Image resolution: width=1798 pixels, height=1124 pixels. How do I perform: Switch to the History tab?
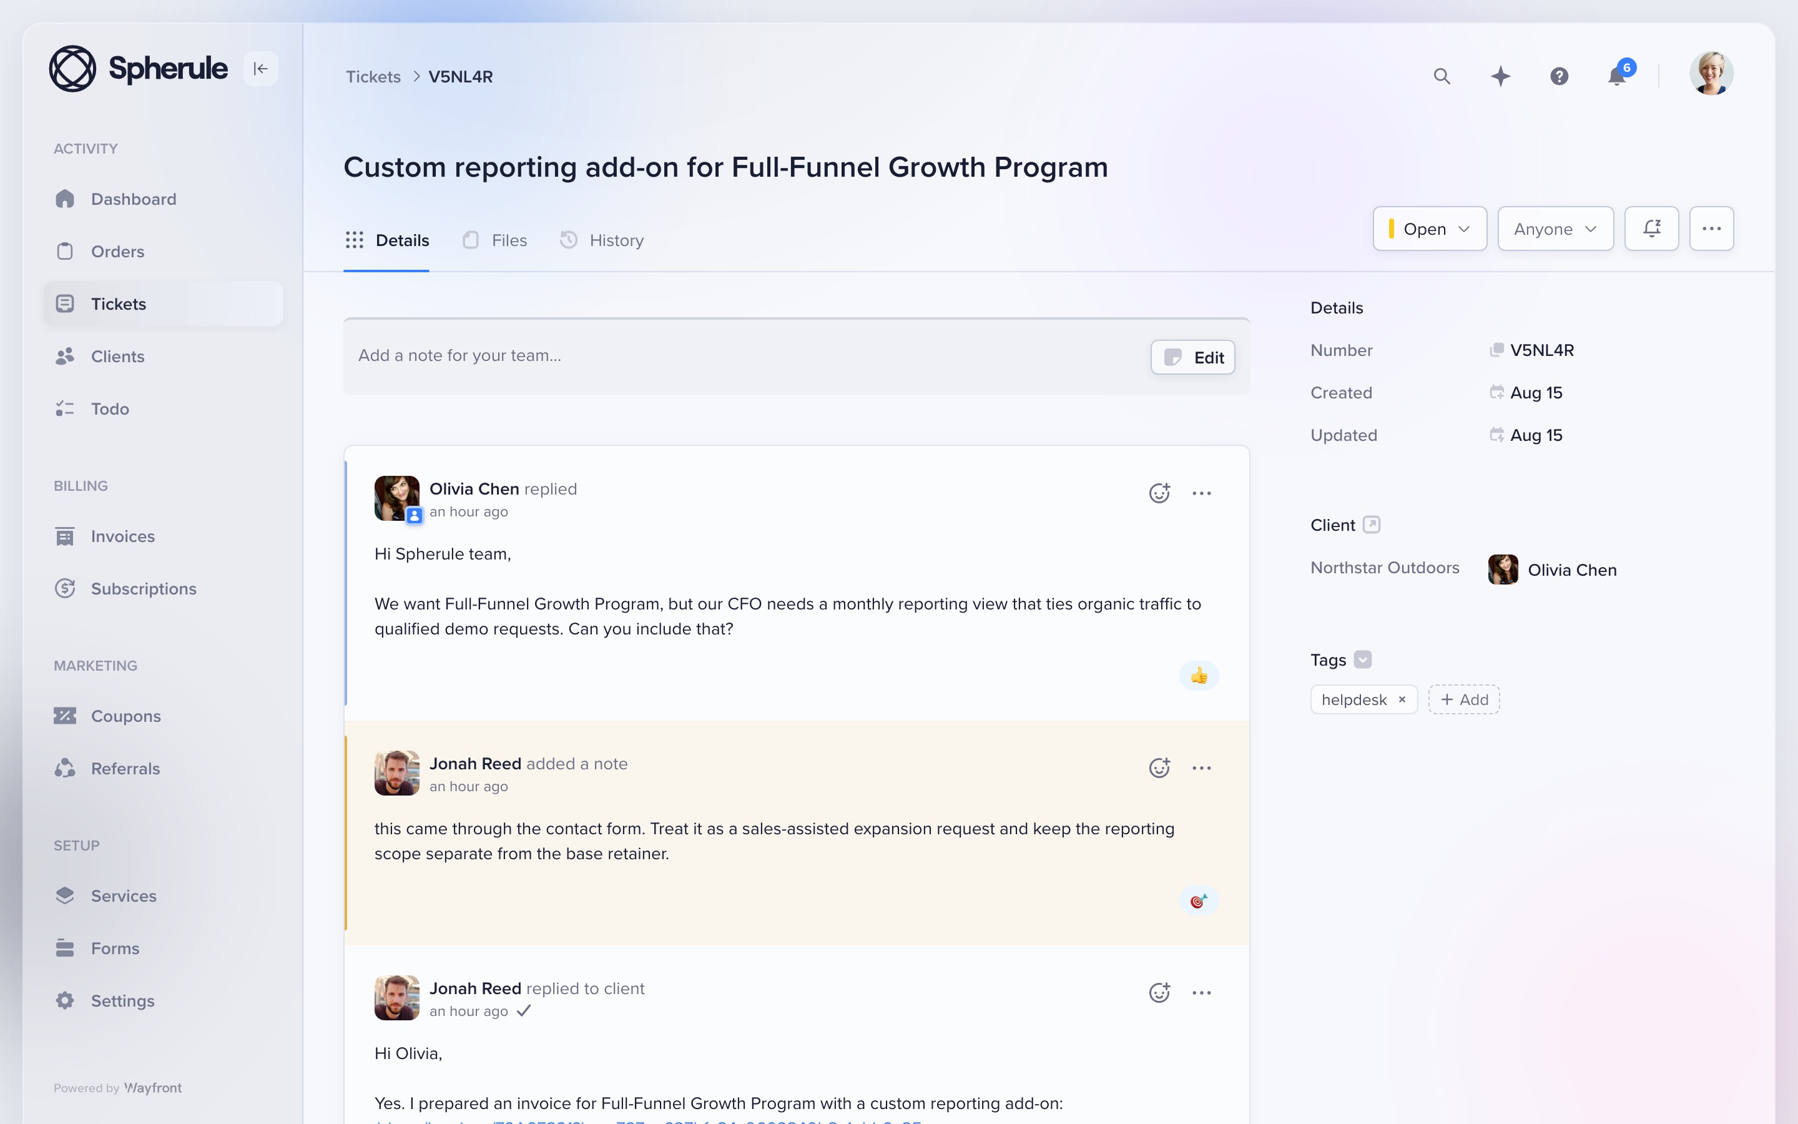pos(602,240)
